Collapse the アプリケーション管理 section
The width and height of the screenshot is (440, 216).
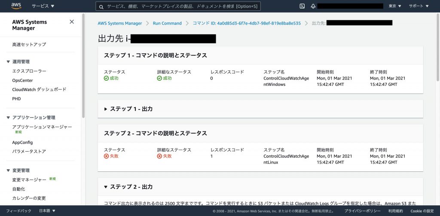8,118
